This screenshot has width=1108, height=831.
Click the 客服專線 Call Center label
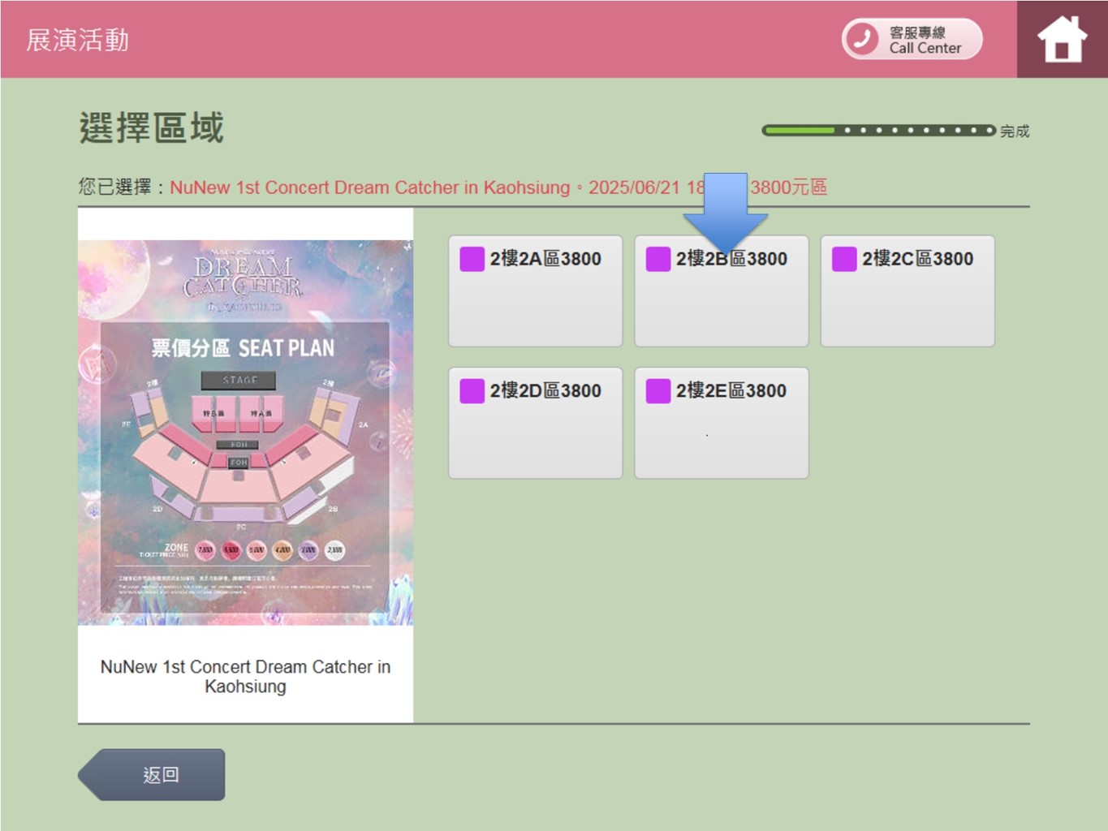925,40
